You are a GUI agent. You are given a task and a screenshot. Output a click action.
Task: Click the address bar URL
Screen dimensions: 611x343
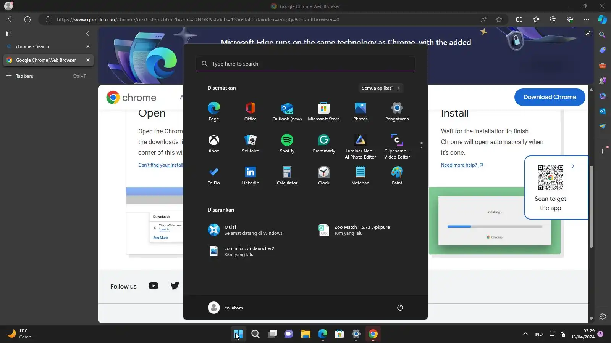198,19
